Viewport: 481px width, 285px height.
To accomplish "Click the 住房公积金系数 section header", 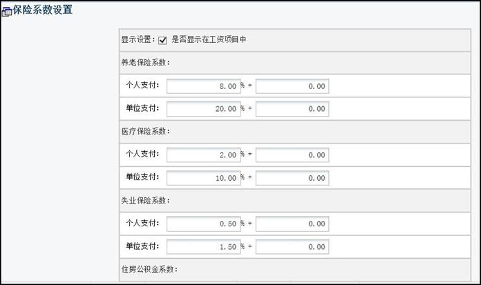I will (149, 269).
